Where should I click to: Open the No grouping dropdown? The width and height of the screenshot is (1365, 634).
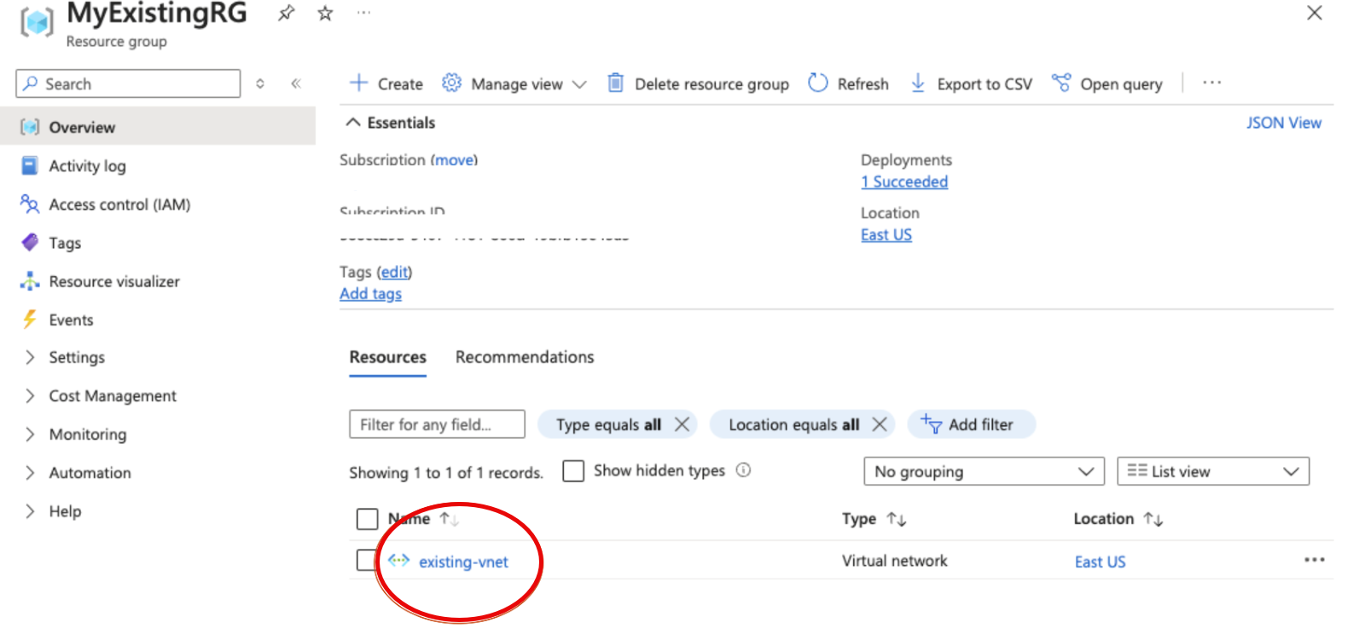[x=984, y=471]
